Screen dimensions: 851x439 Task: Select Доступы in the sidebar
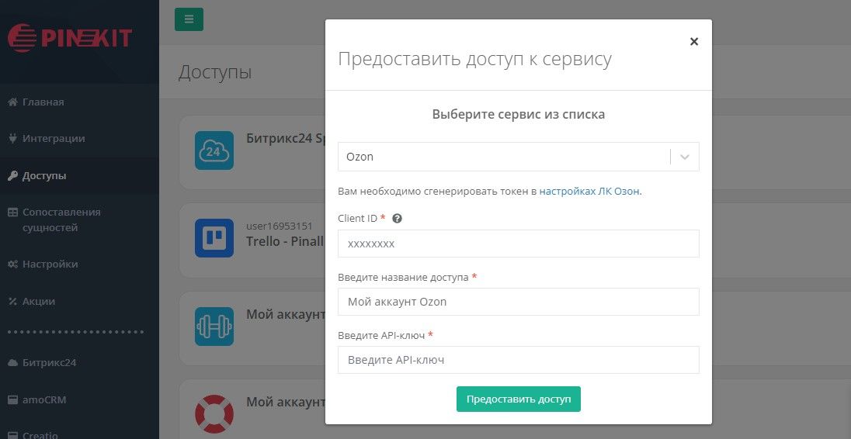[44, 176]
